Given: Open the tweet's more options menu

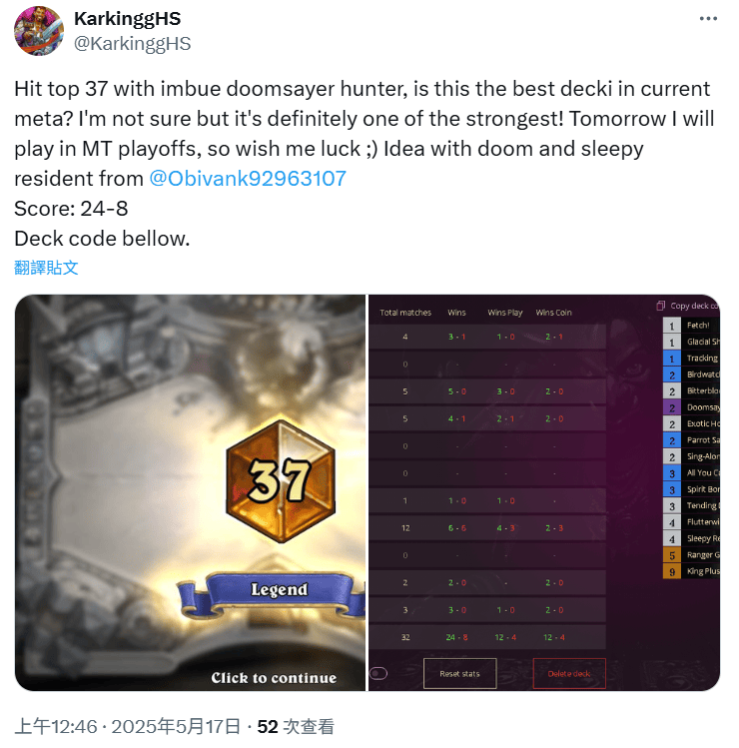Looking at the screenshot, I should [708, 19].
